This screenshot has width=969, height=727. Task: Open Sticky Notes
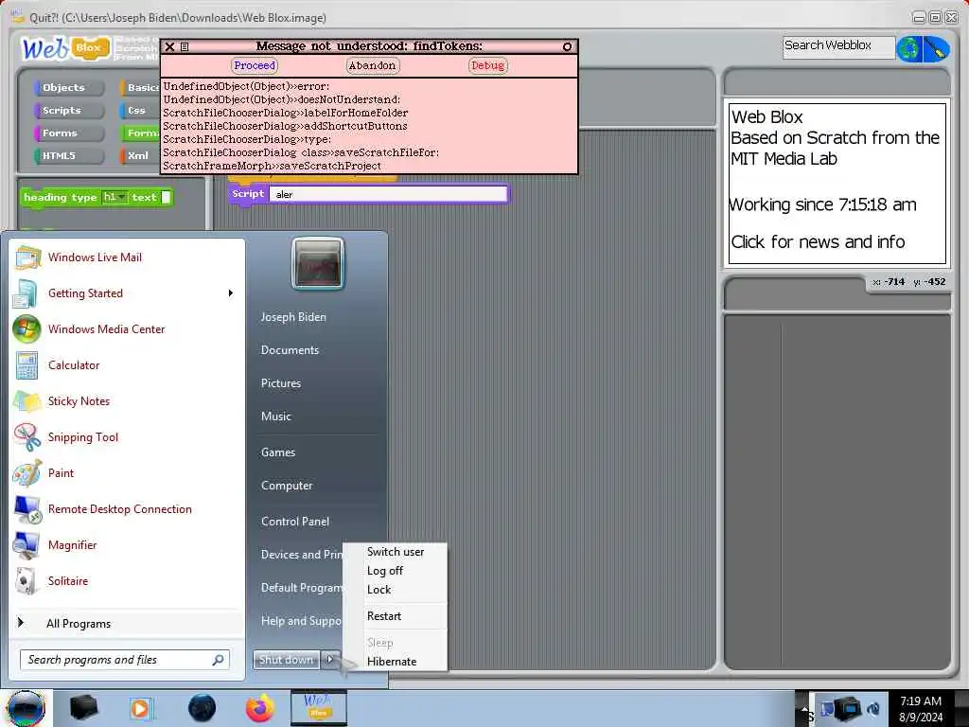click(127, 400)
